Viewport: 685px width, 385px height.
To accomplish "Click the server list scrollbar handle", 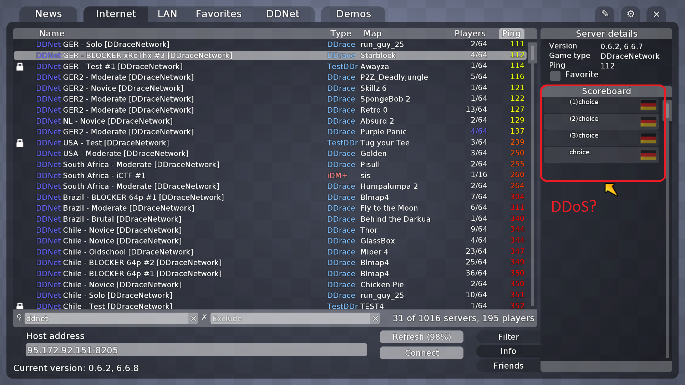I will click(x=532, y=52).
